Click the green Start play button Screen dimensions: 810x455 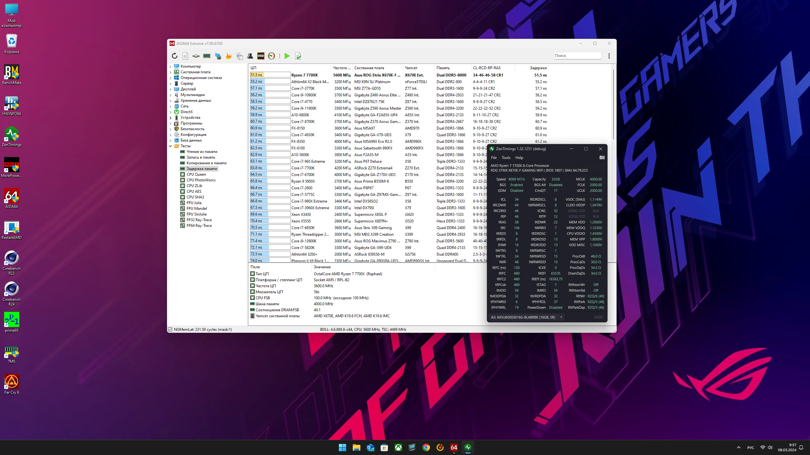(287, 56)
